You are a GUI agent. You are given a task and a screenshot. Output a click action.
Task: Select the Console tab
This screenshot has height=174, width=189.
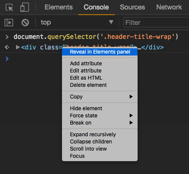(x=96, y=7)
